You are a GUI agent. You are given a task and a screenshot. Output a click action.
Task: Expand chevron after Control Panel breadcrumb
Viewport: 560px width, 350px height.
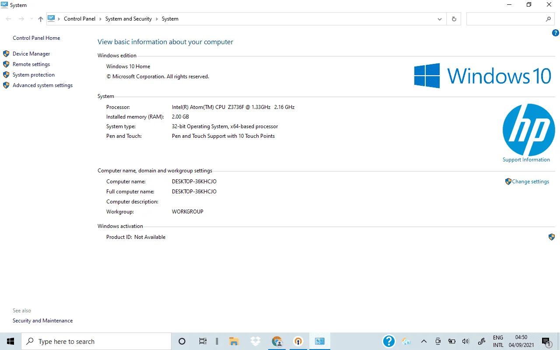coord(100,19)
